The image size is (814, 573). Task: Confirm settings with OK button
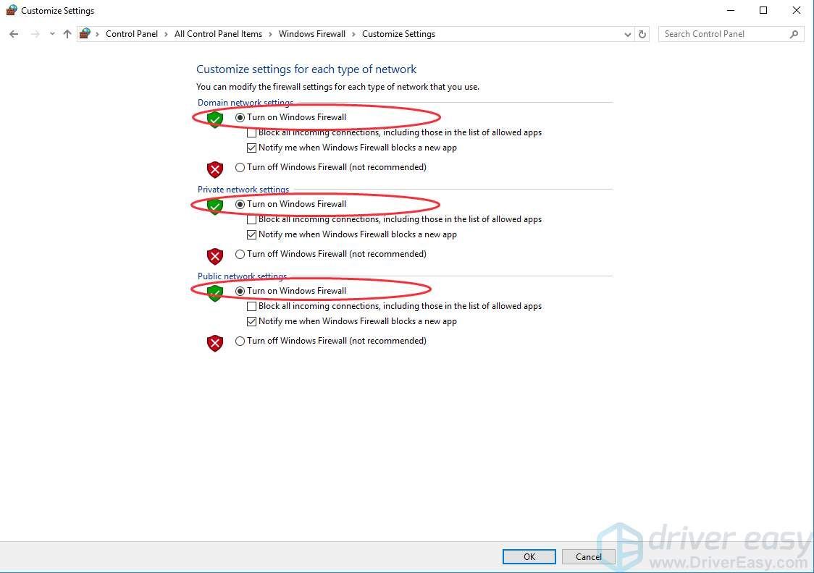[x=529, y=556]
